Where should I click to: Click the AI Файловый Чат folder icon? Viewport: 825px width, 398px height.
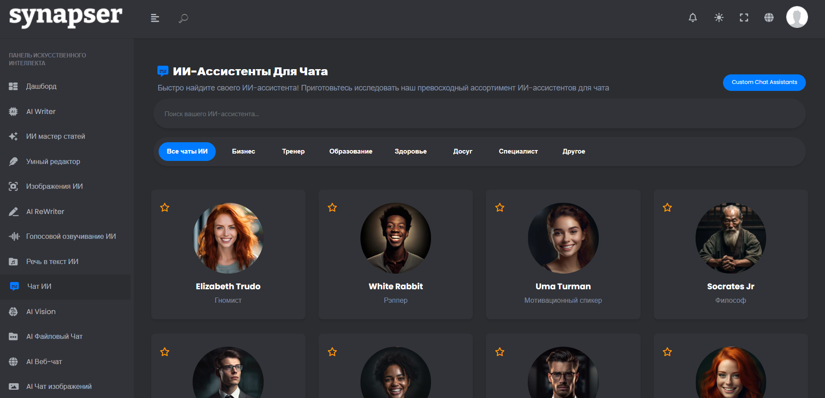pyautogui.click(x=14, y=337)
